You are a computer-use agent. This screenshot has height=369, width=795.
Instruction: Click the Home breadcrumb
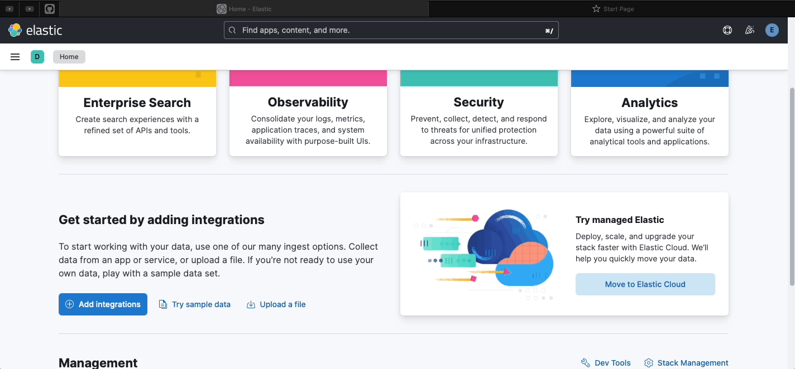[69, 57]
